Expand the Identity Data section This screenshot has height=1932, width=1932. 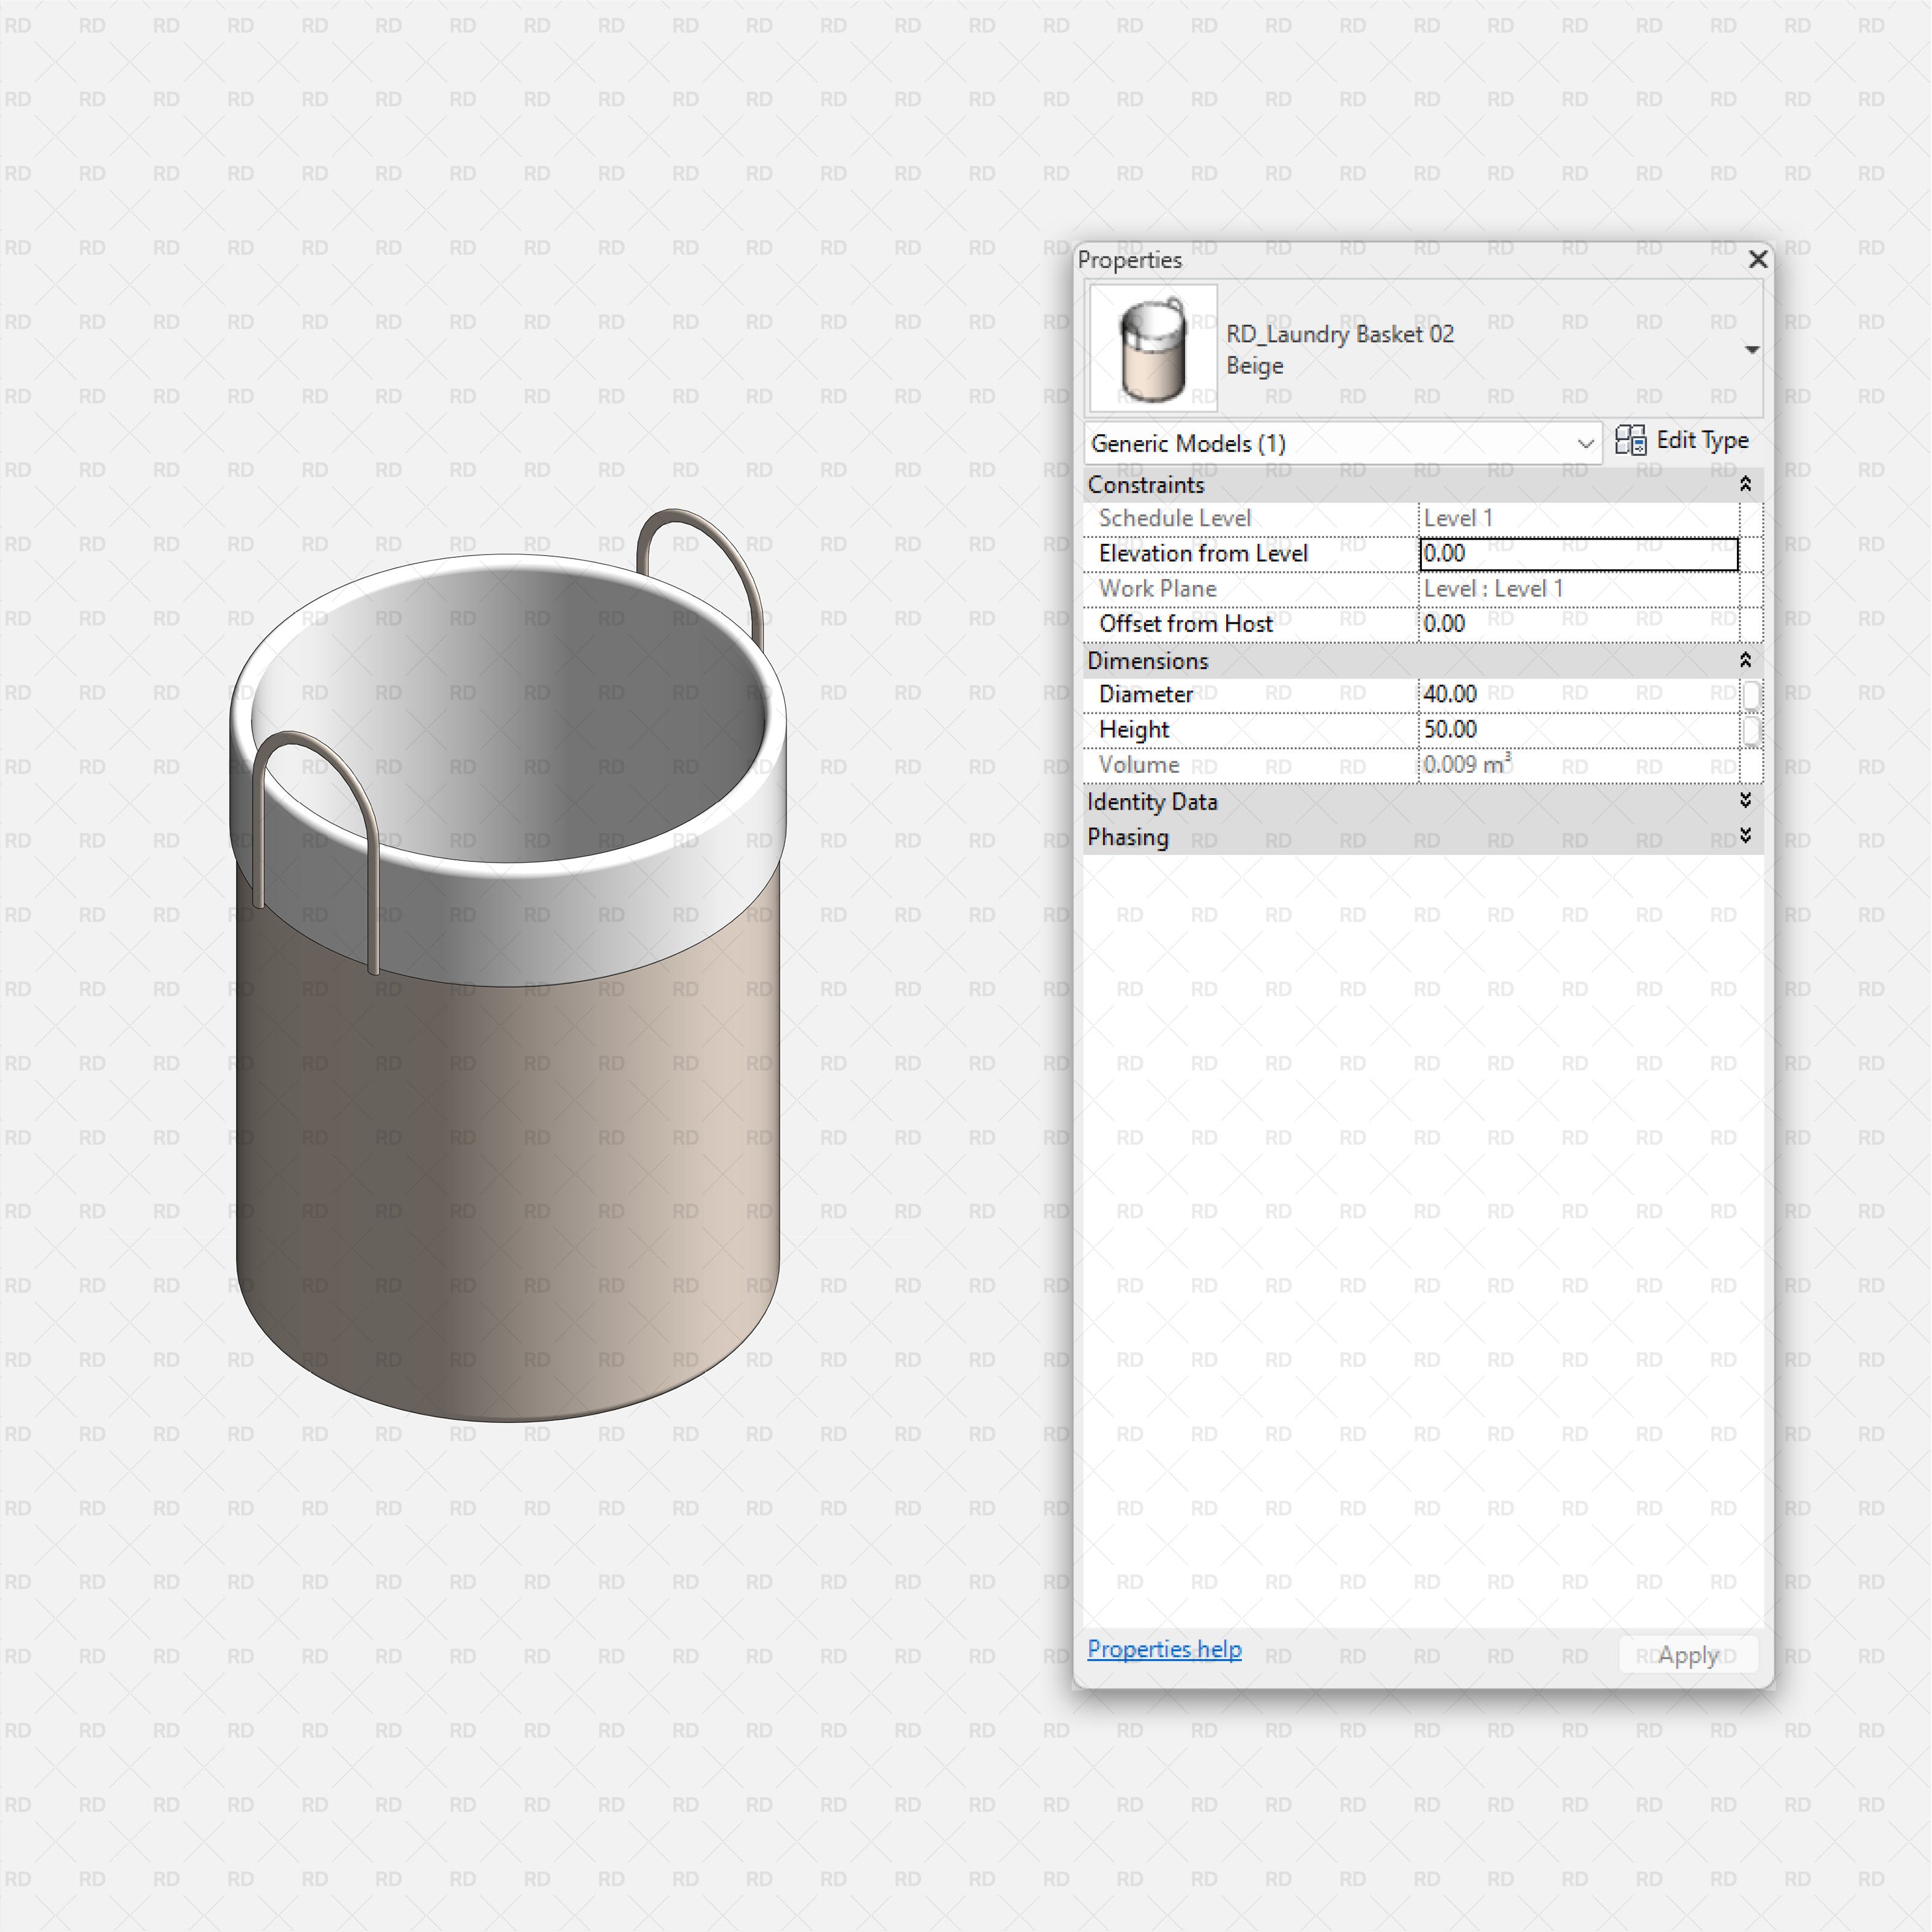click(x=1745, y=800)
